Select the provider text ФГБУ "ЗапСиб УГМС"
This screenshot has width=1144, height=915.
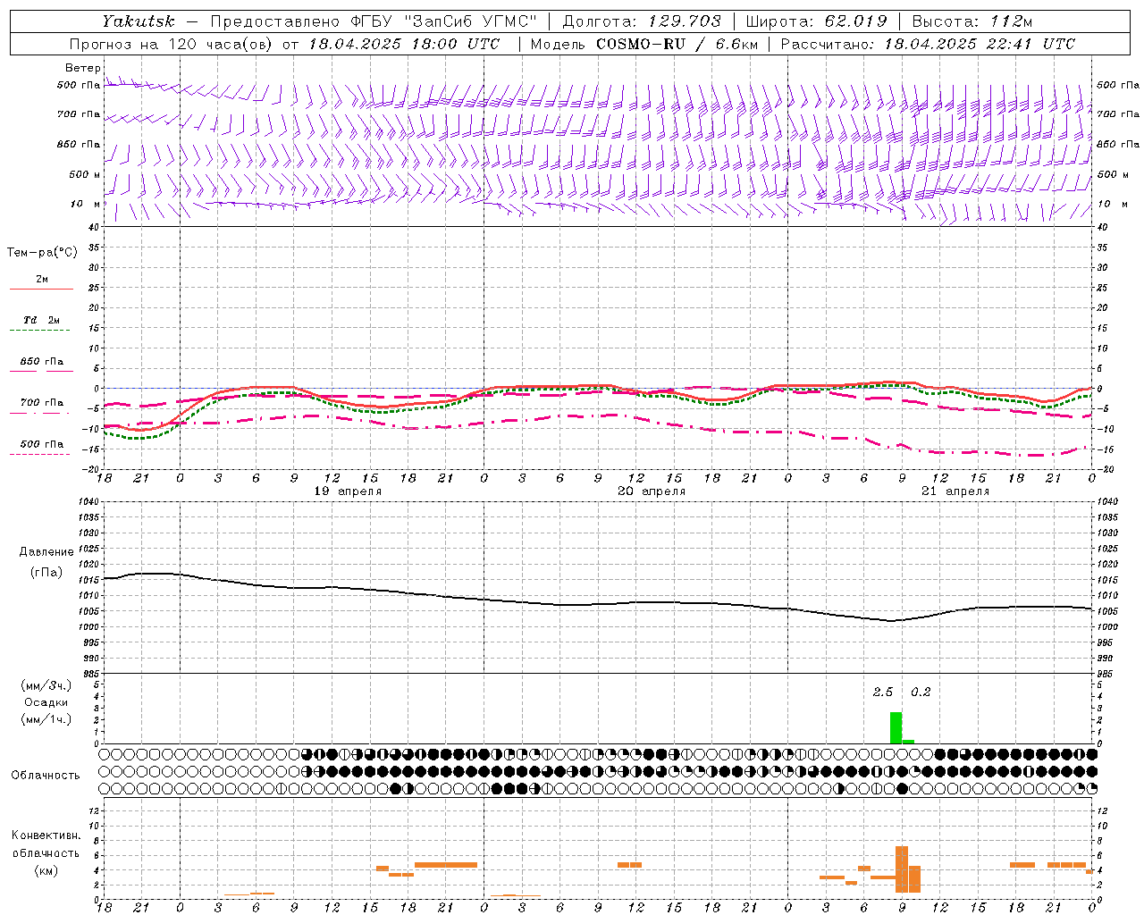pyautogui.click(x=445, y=21)
